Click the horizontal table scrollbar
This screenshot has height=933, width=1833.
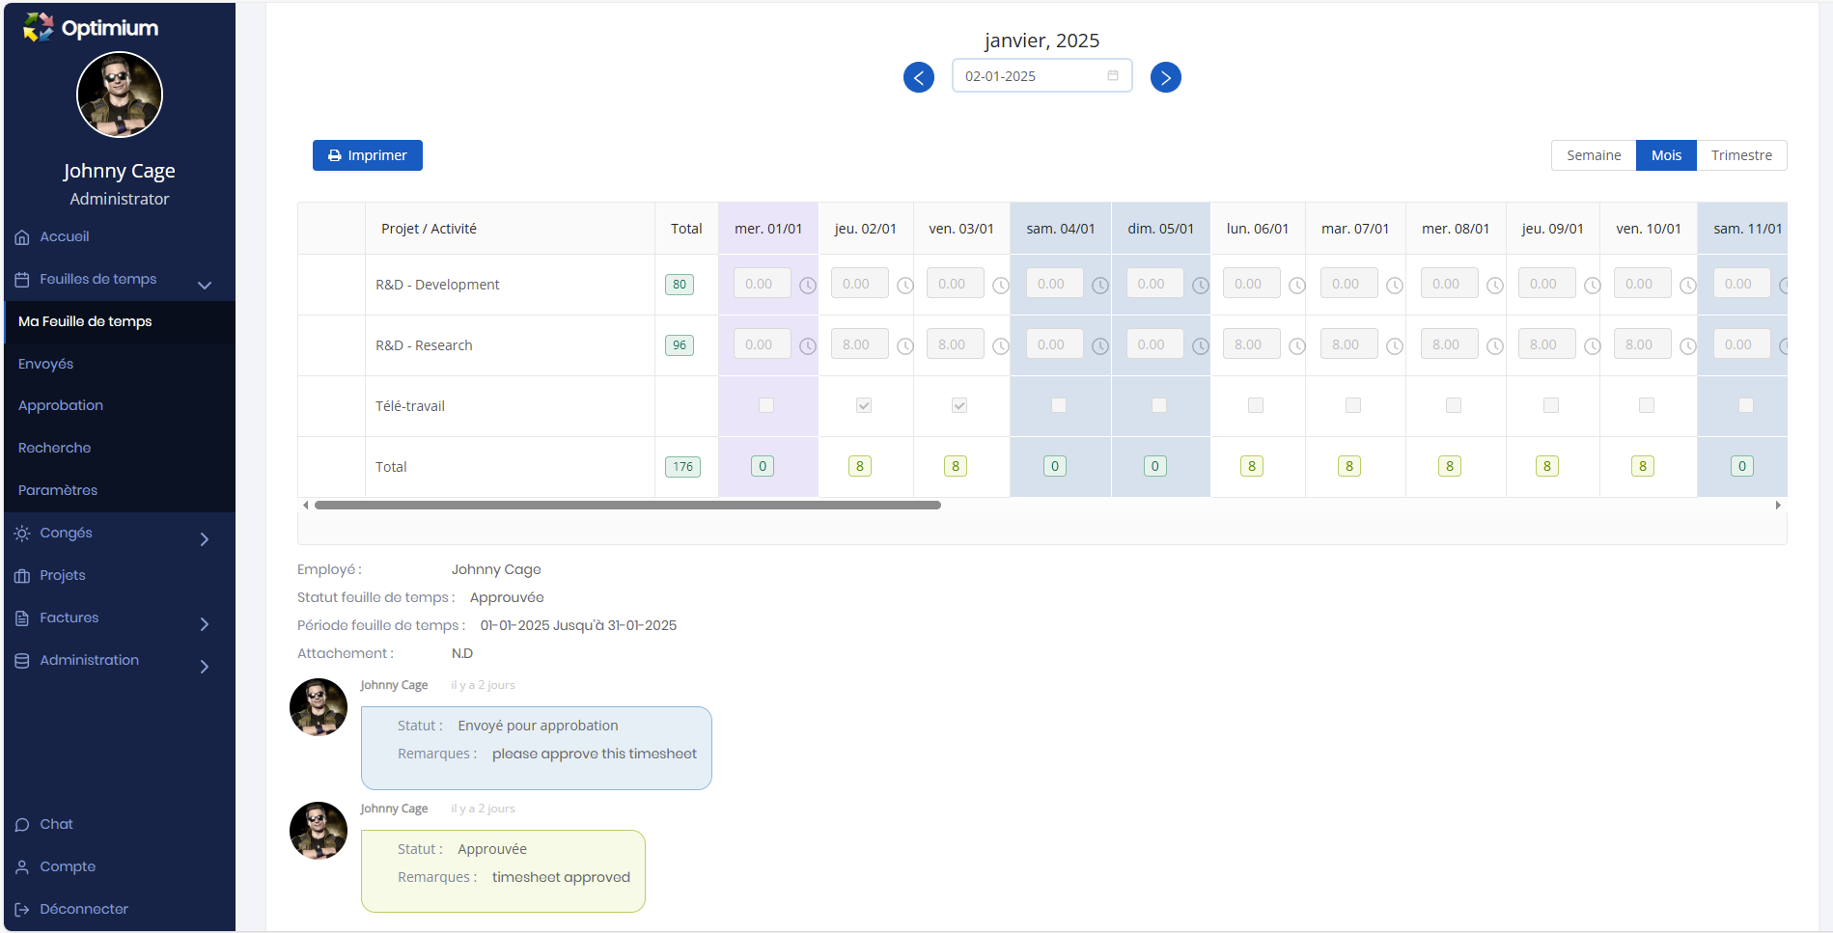(627, 506)
